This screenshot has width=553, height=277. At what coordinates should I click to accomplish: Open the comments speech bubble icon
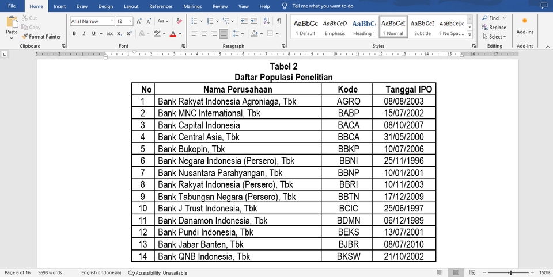[x=544, y=6]
